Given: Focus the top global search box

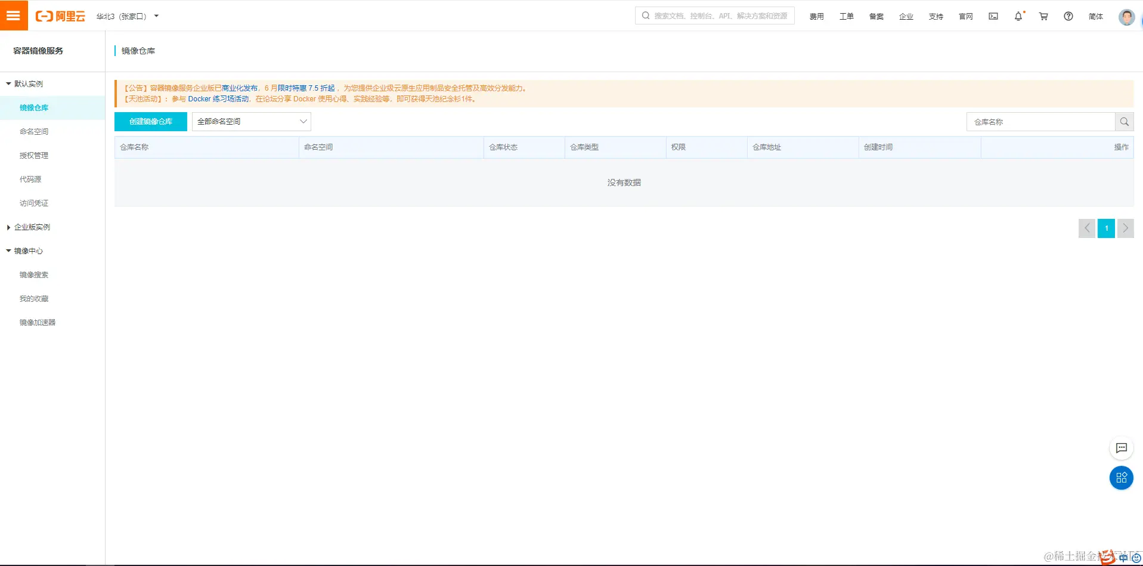Looking at the screenshot, I should pyautogui.click(x=715, y=16).
